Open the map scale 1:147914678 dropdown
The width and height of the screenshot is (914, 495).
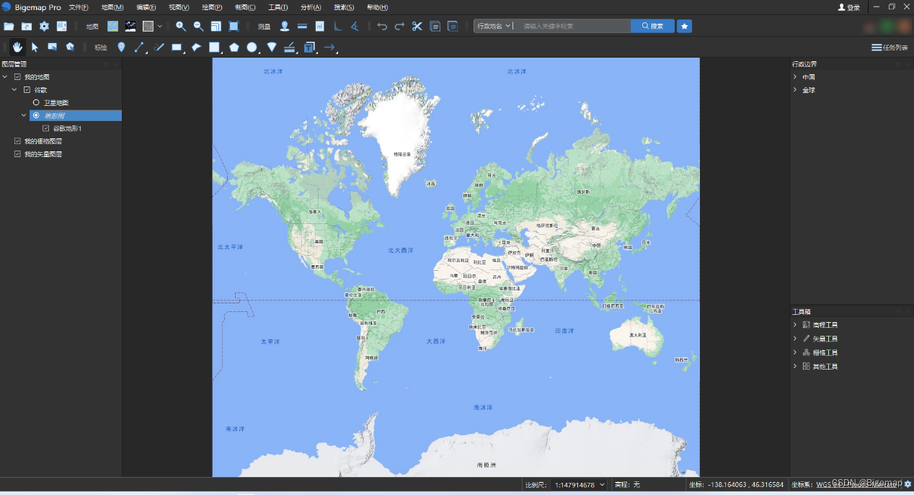581,485
